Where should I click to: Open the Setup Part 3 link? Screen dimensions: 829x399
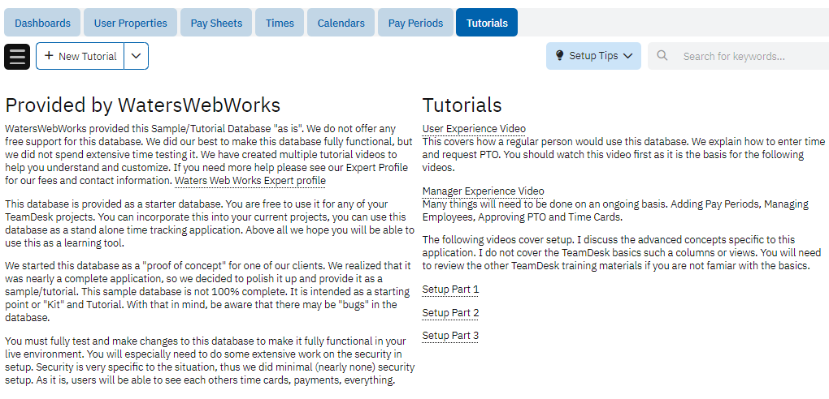450,336
